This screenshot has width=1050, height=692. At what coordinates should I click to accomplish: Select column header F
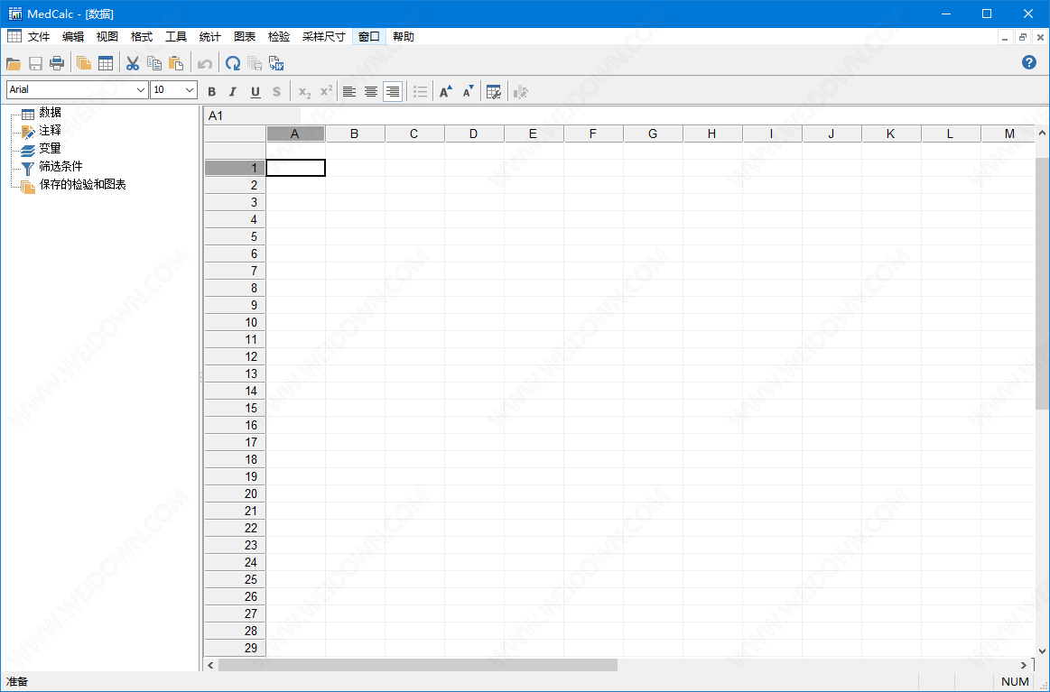[592, 134]
